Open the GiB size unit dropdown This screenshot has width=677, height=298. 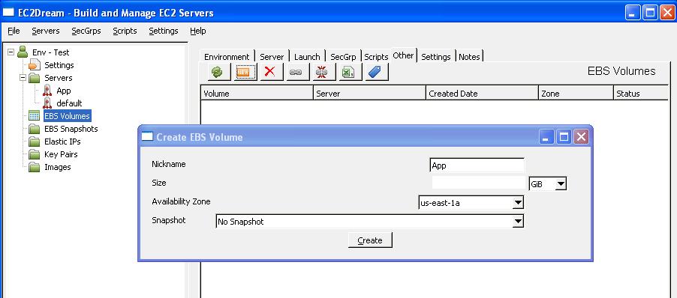pyautogui.click(x=561, y=184)
